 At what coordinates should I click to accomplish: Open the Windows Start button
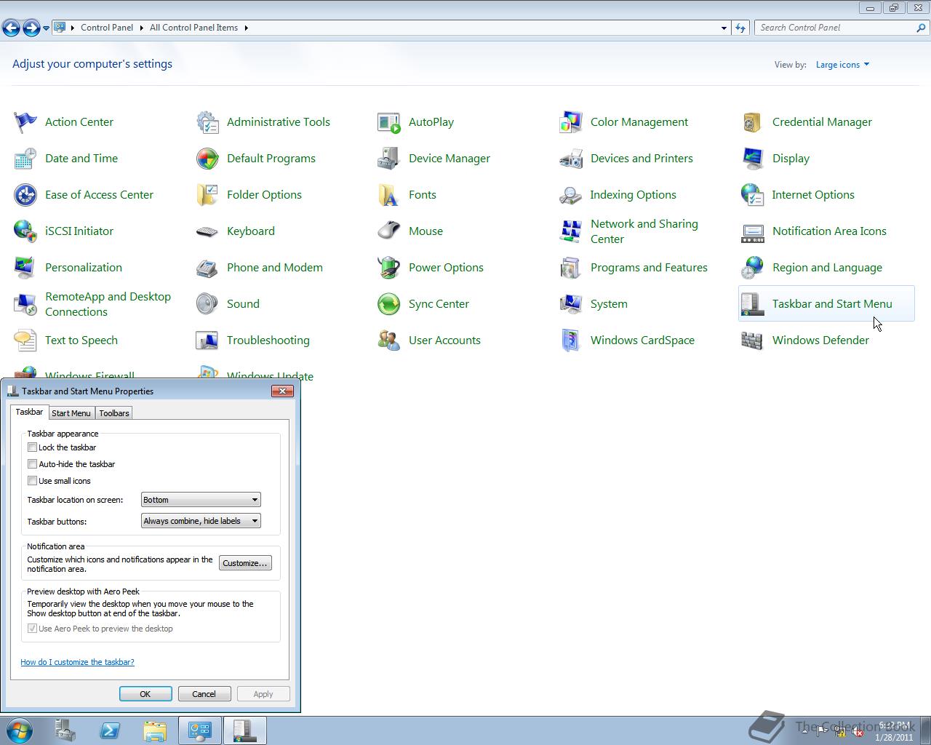[20, 730]
